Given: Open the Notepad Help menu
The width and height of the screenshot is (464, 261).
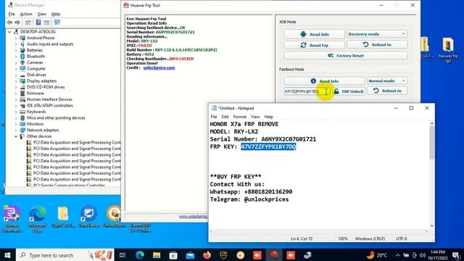Looking at the screenshot, I should [268, 117].
